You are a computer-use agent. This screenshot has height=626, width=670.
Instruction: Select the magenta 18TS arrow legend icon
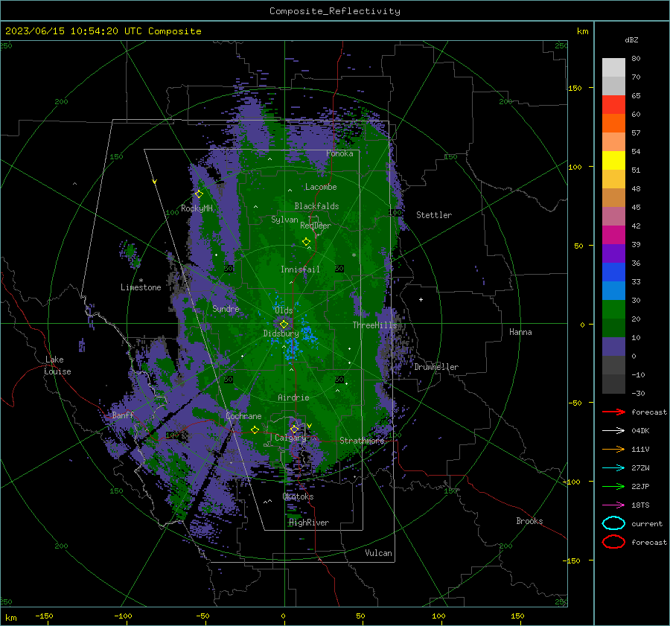pos(613,505)
